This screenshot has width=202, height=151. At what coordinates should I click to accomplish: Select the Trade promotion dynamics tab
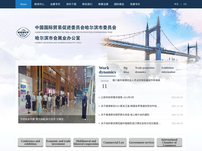click(145, 70)
